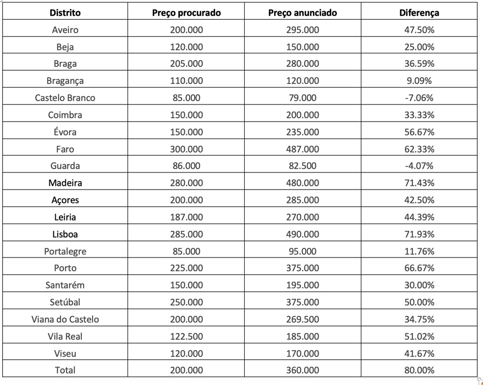Select the -7.06% difference cell

pos(419,97)
